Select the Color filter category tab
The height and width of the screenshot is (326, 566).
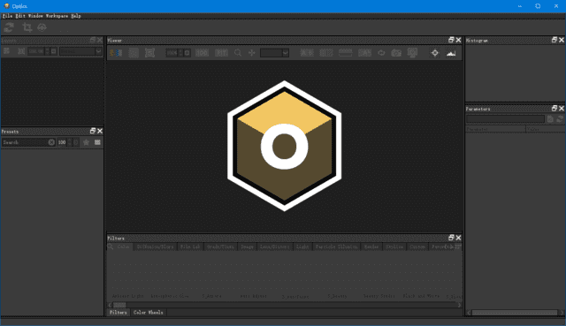click(x=124, y=246)
